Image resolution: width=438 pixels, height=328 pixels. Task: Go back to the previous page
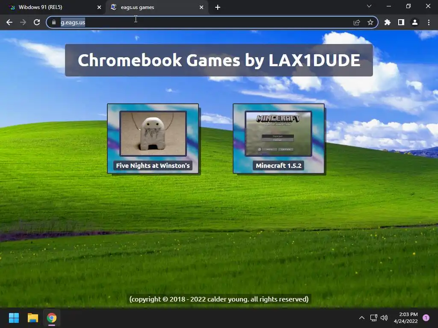click(9, 22)
